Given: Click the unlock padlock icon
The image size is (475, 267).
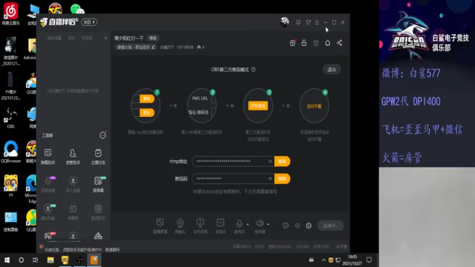Looking at the screenshot, I should point(304,43).
